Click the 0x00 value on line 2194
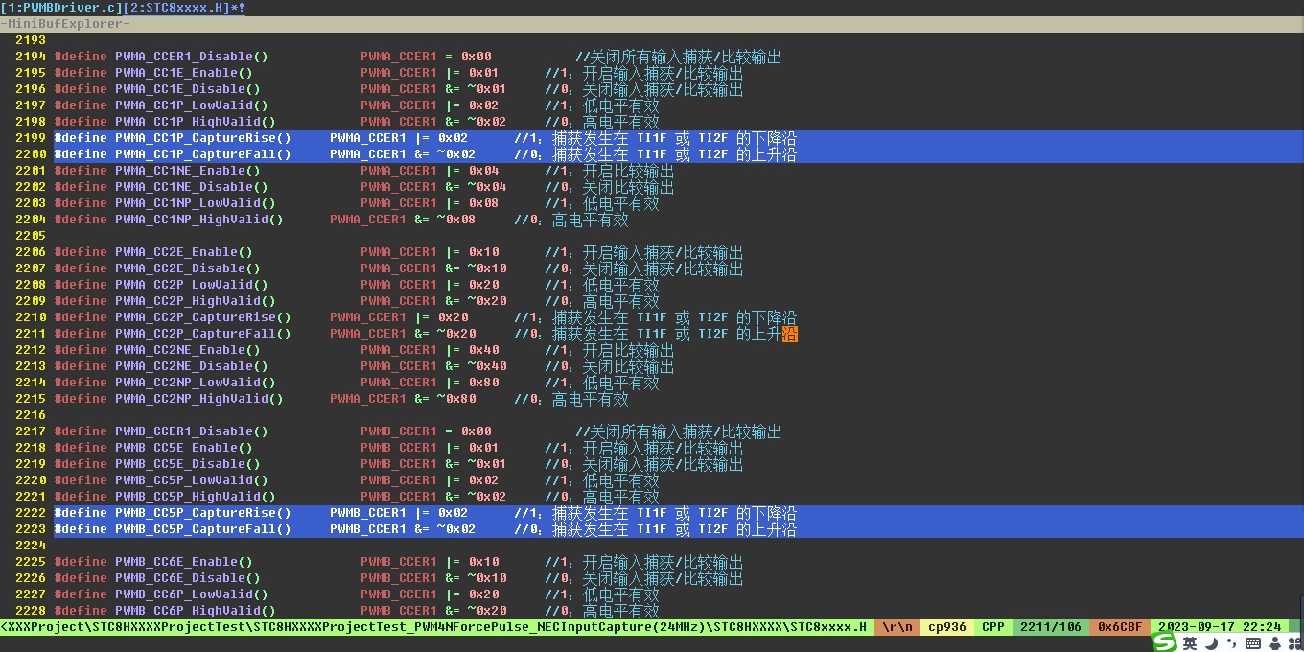Image resolution: width=1304 pixels, height=652 pixels. (x=476, y=57)
